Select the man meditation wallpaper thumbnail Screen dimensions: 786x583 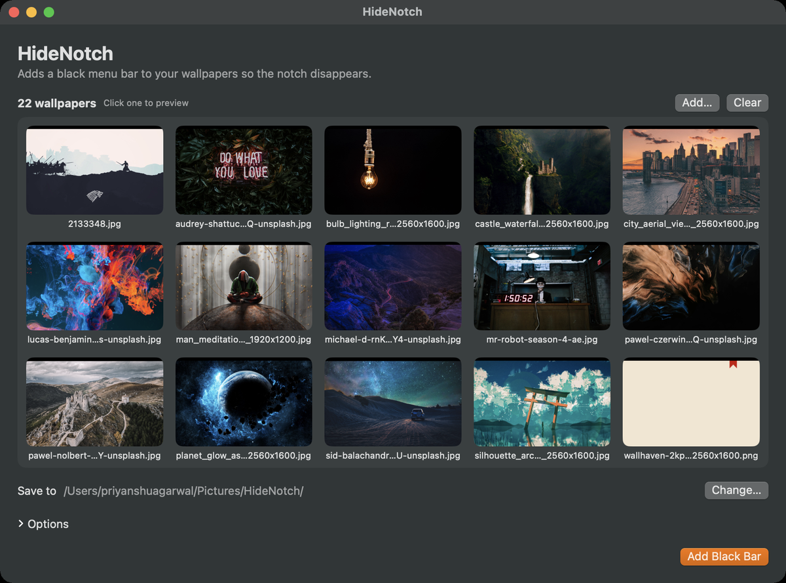pyautogui.click(x=244, y=286)
